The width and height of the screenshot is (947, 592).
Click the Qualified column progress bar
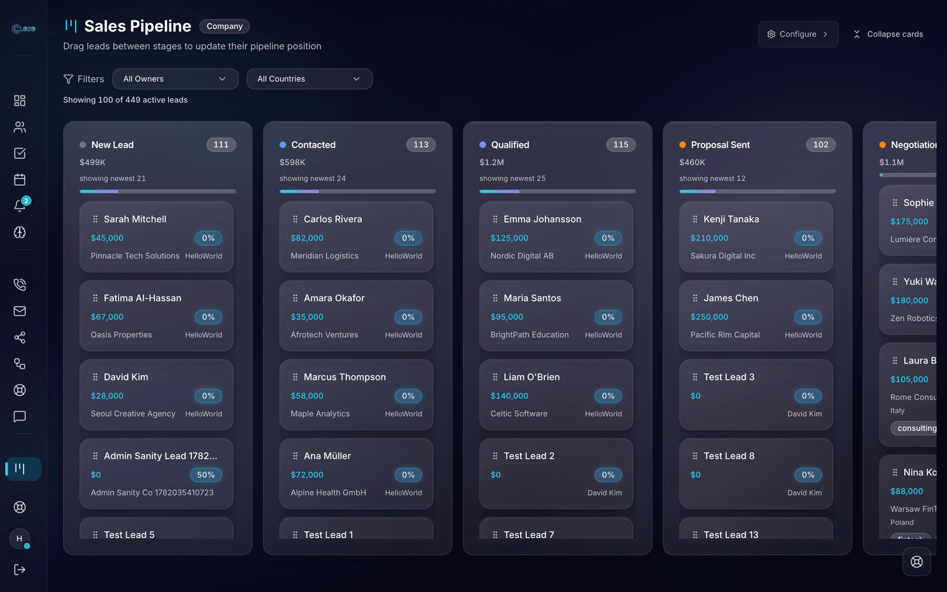tap(557, 191)
